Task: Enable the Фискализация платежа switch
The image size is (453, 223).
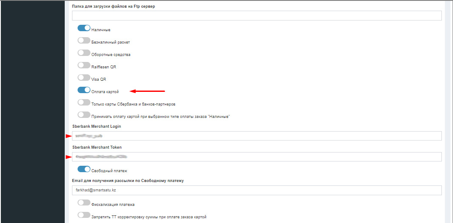Action: pos(84,203)
